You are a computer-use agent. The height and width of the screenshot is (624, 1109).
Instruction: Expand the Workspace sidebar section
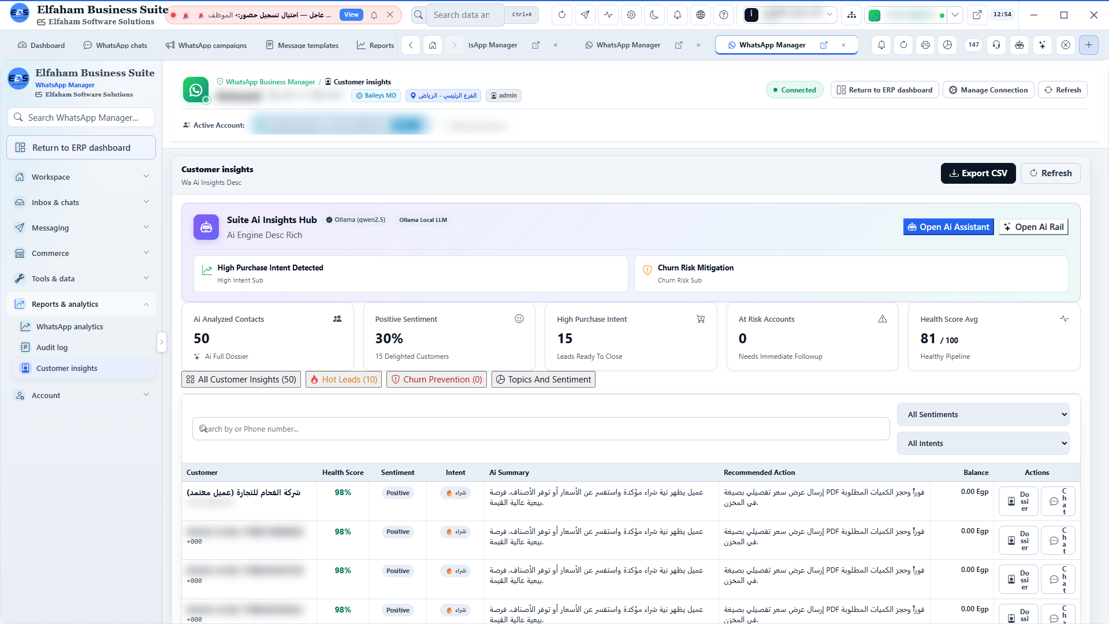click(81, 177)
